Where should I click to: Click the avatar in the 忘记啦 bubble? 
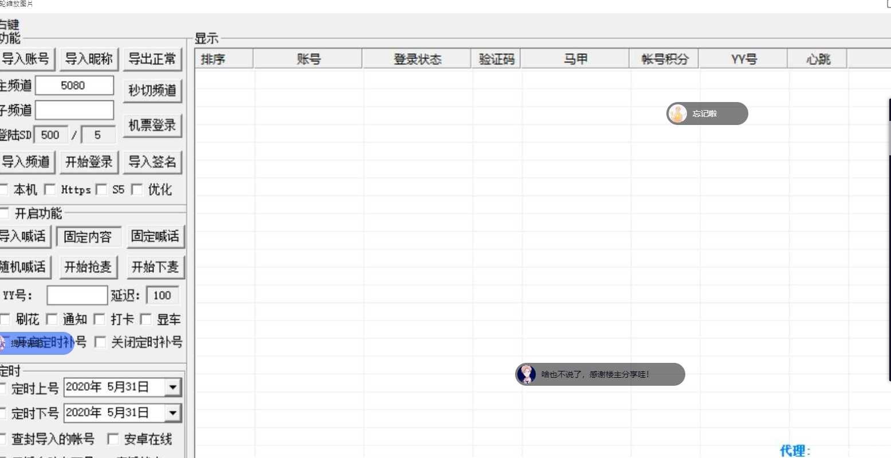(677, 113)
